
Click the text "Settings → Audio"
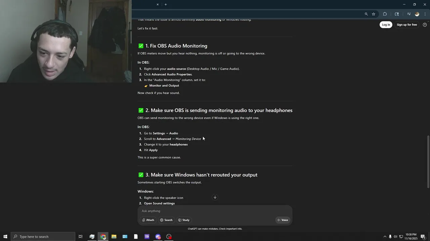pos(165,133)
